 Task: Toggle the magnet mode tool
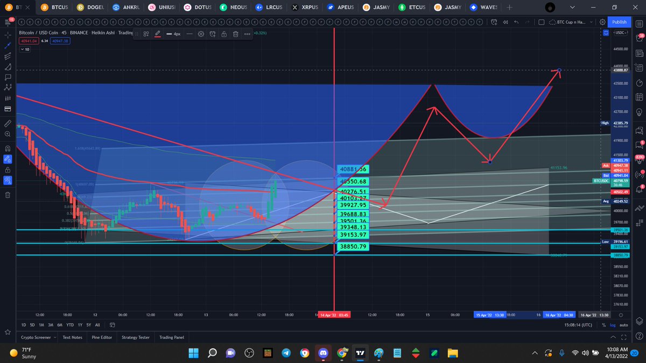click(8, 148)
